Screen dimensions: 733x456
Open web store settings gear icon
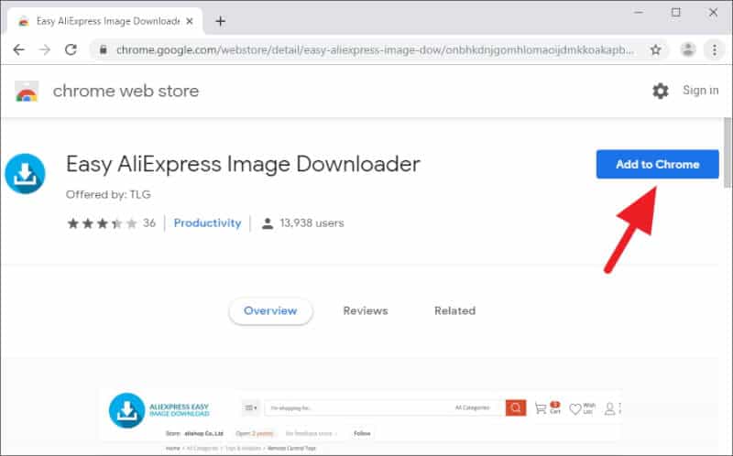pos(660,91)
